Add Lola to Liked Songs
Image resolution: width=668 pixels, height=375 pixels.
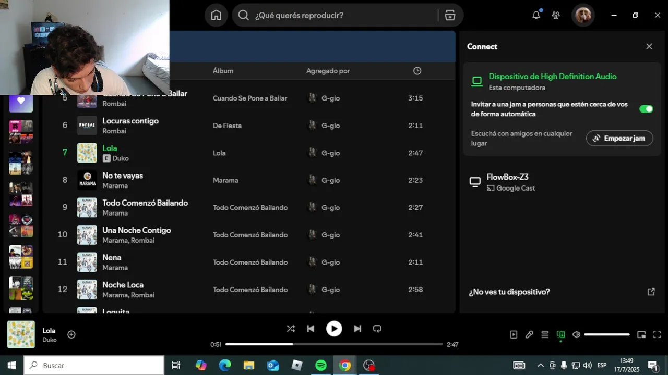71,334
